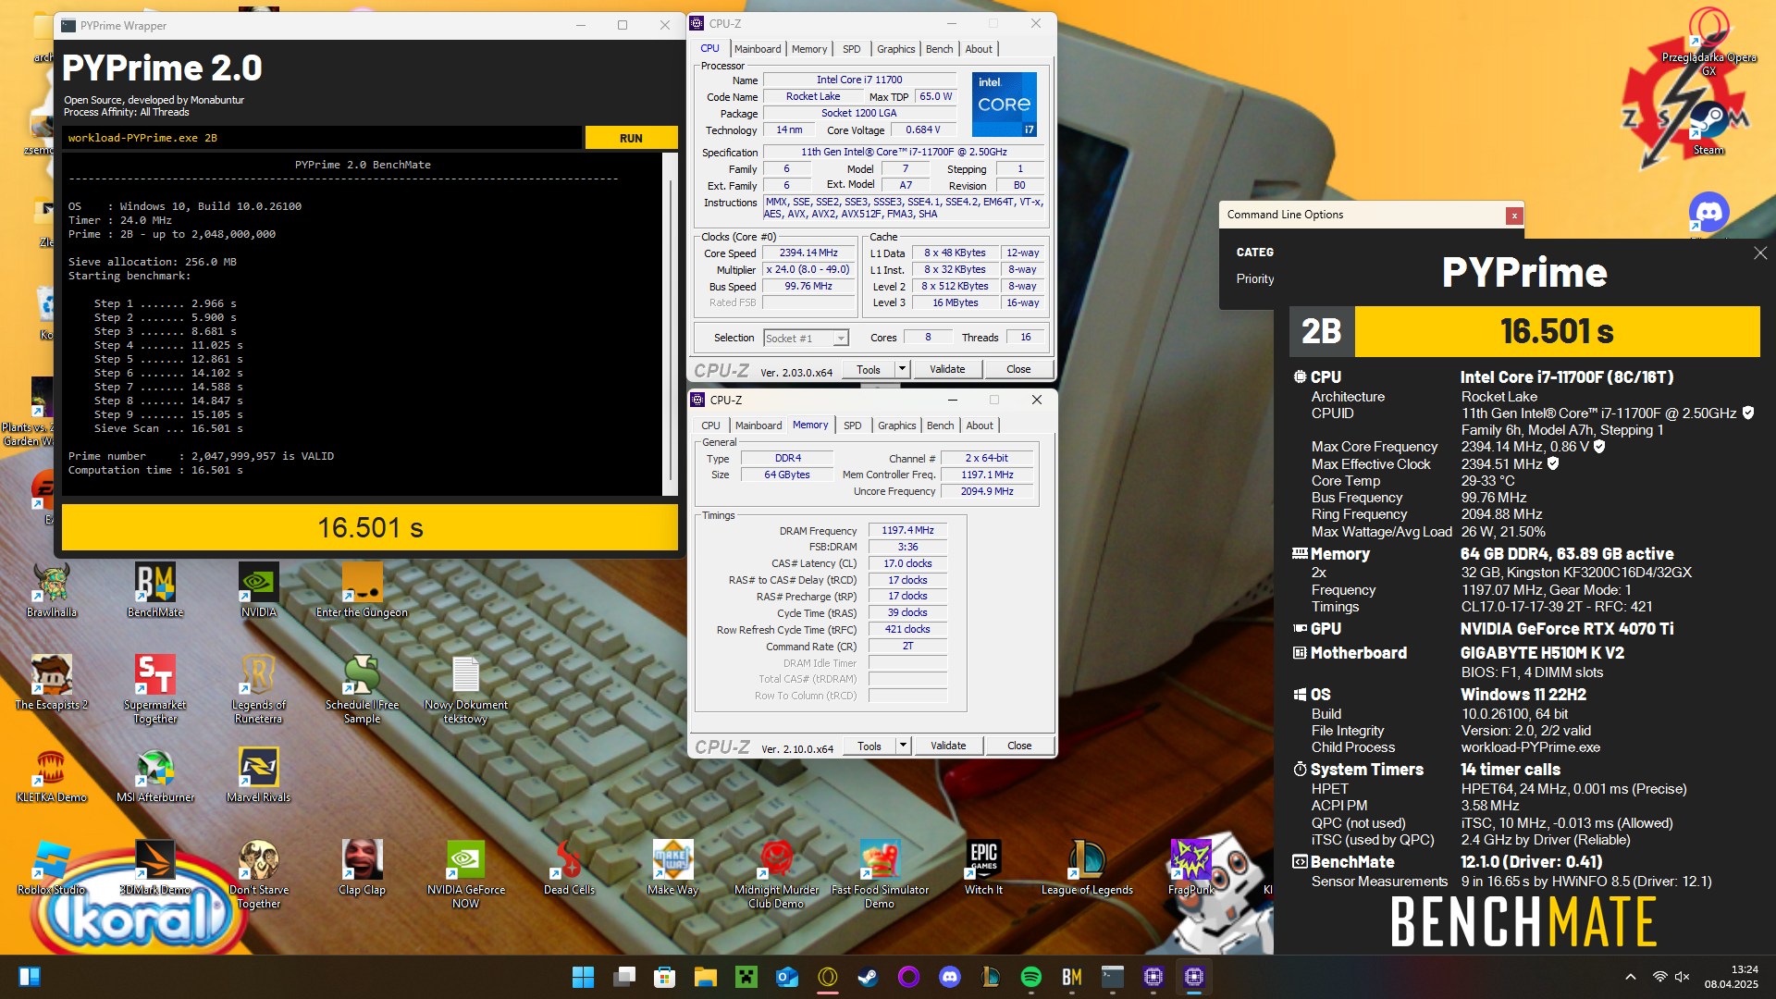This screenshot has height=999, width=1776.
Task: Click Validate in lower CPU-Z window
Action: click(x=948, y=746)
